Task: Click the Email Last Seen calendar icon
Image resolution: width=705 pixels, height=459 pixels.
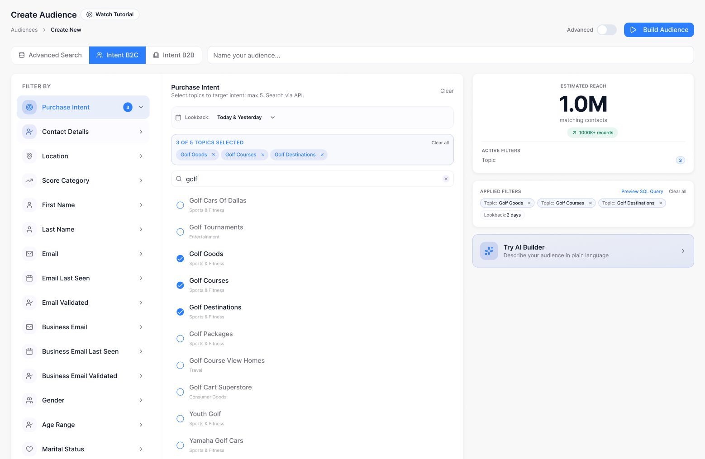Action: [29, 278]
